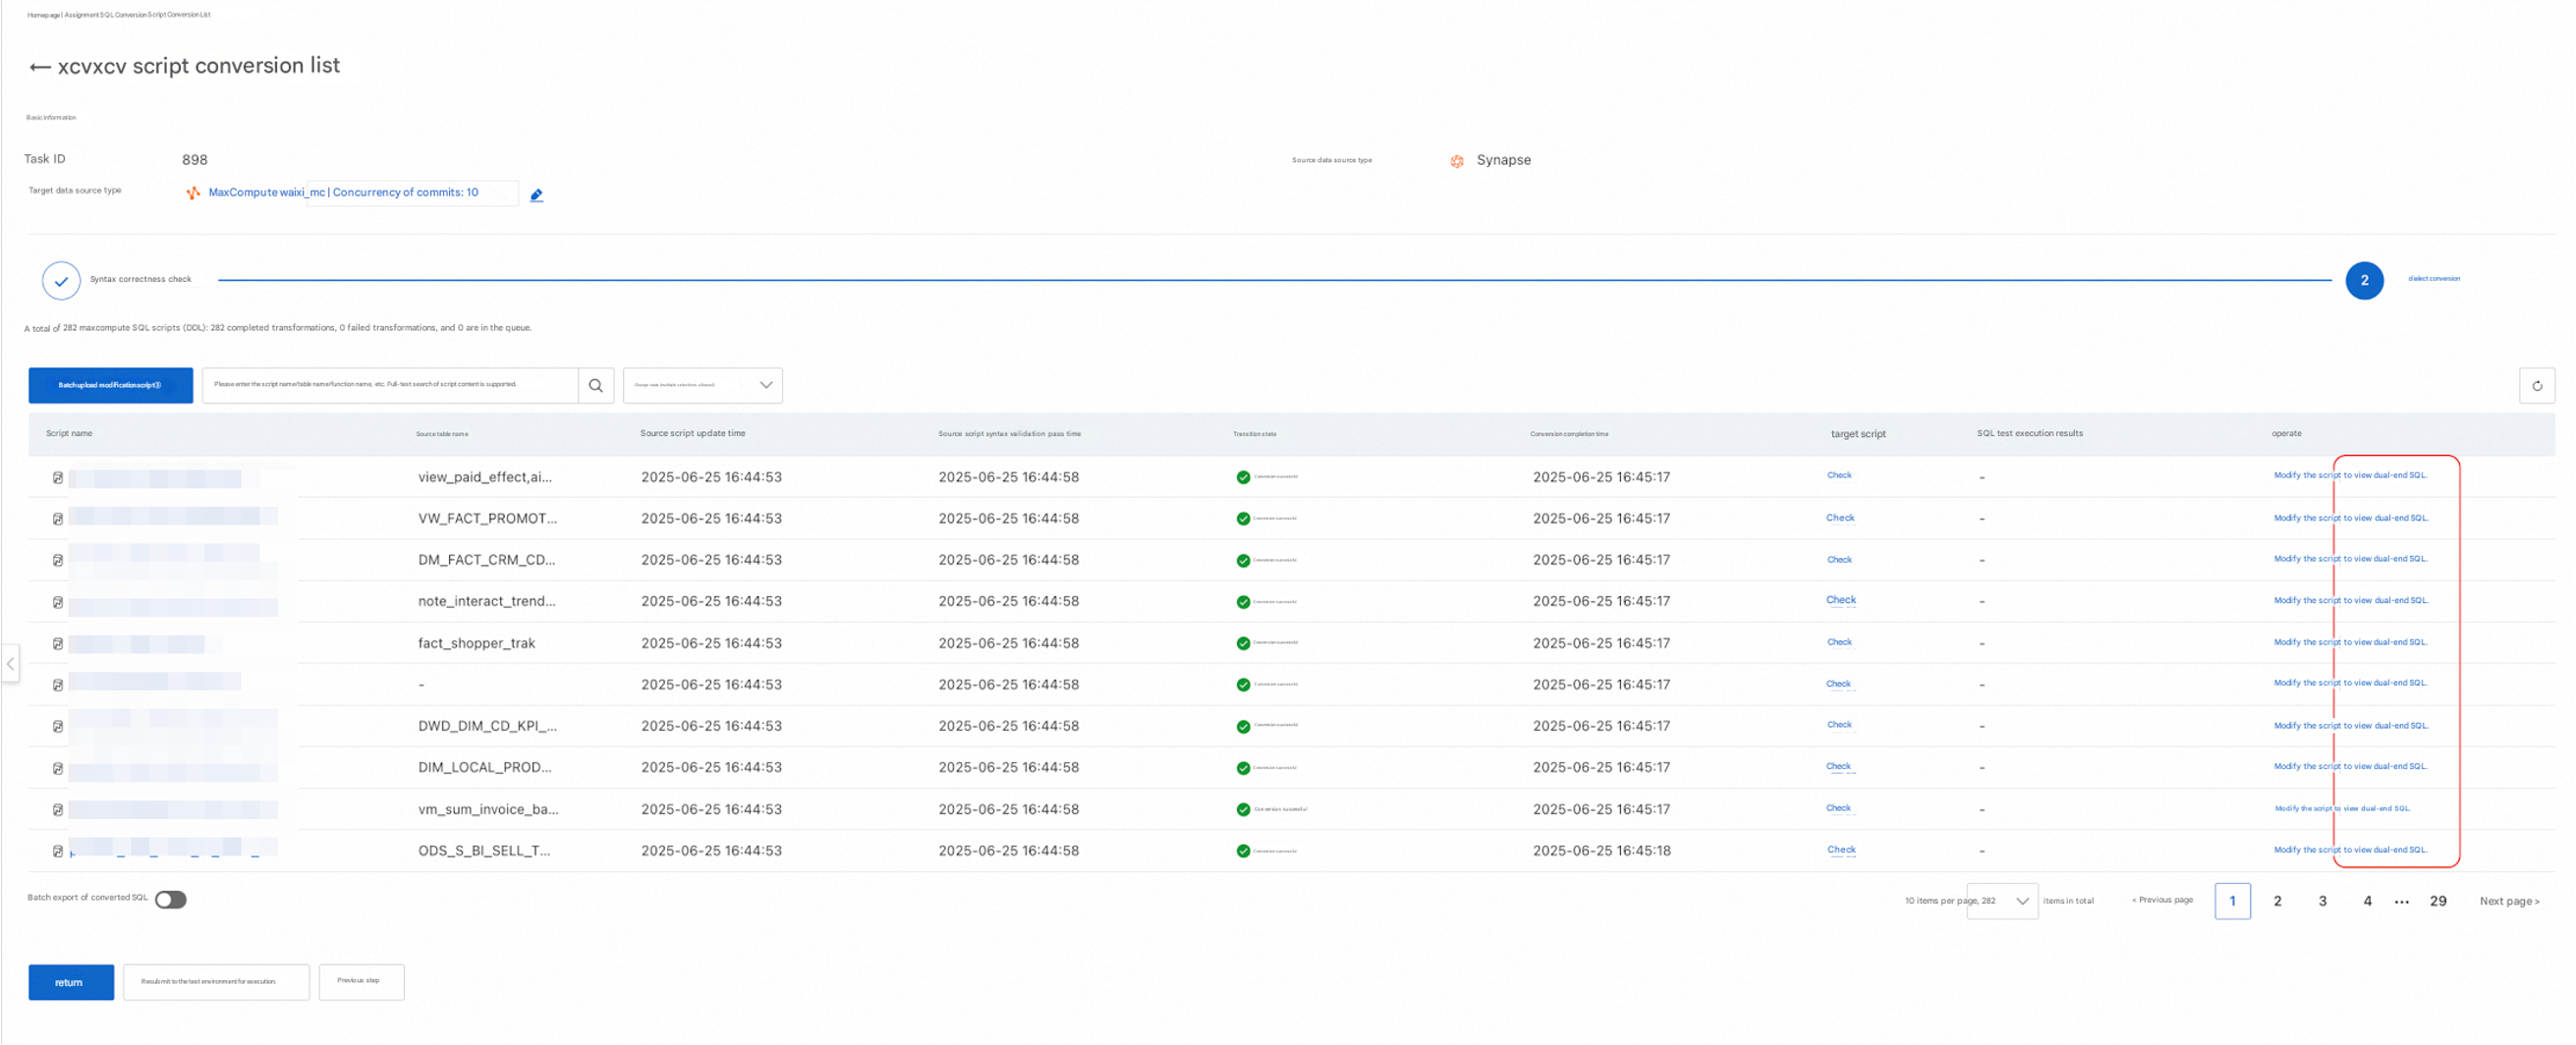Open the items per page dropdown
The width and height of the screenshot is (2576, 1045).
tap(2002, 901)
